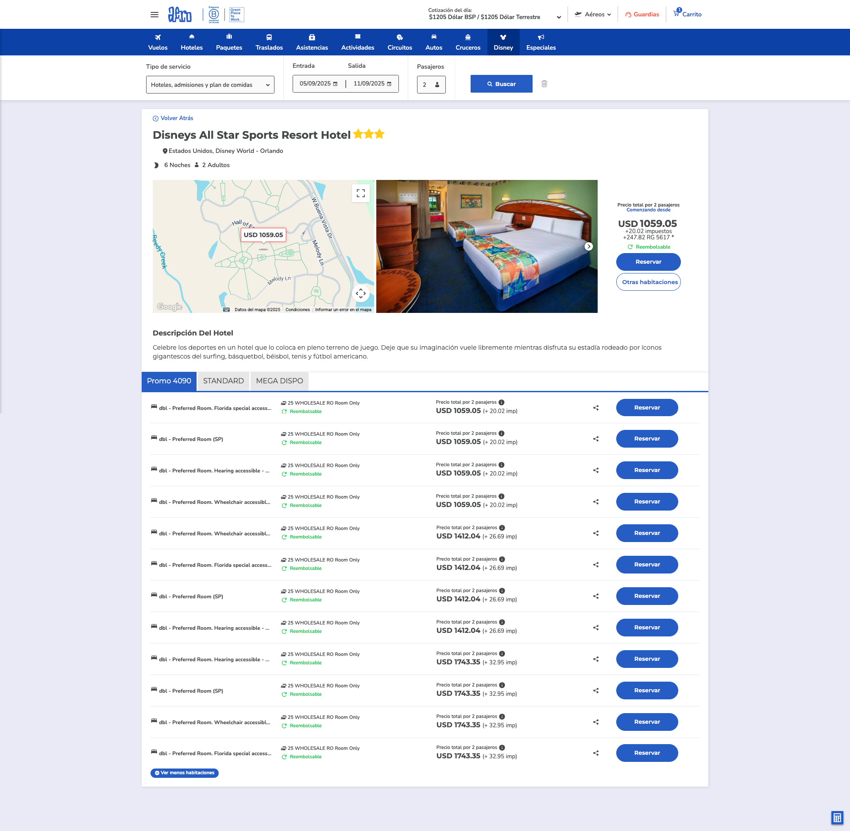Click info icon on last Florida special row
Image resolution: width=850 pixels, height=831 pixels.
click(x=502, y=748)
